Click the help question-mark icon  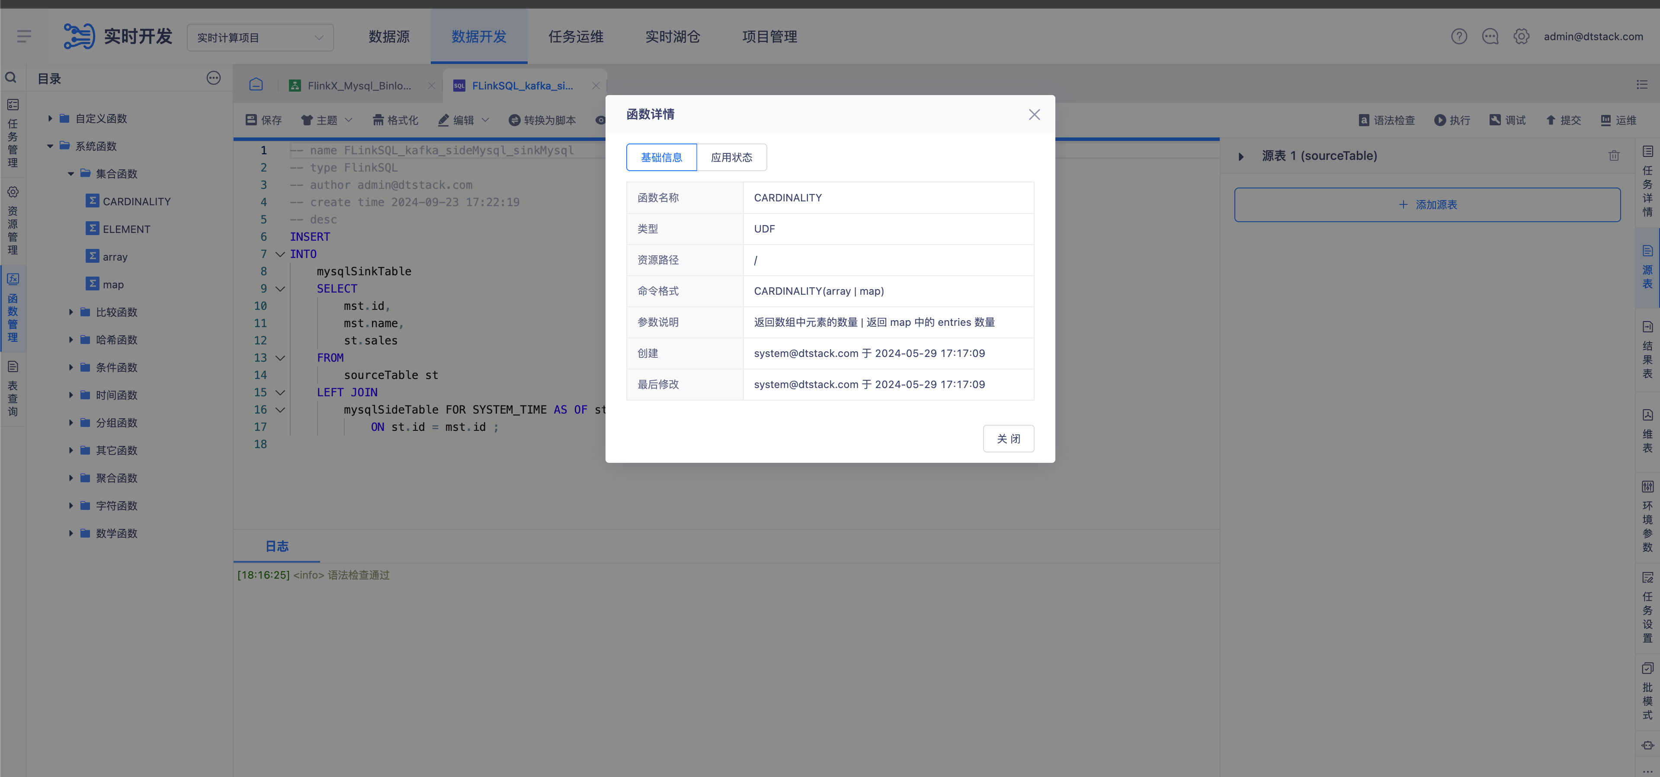pos(1458,37)
